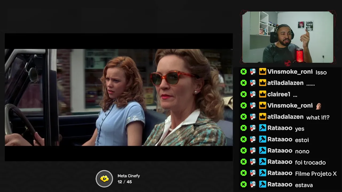Click the Kick logo in Rataaoo's 'nono' row

[243, 151]
